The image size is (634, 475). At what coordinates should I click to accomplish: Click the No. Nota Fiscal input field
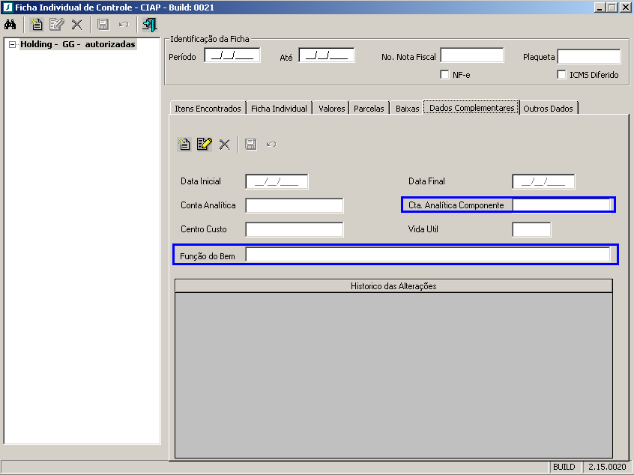[471, 55]
